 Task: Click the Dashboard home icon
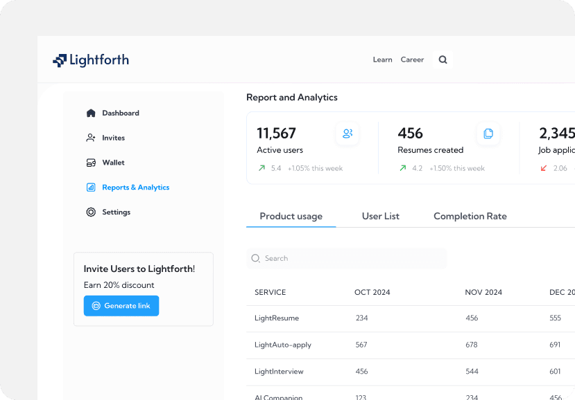point(91,113)
